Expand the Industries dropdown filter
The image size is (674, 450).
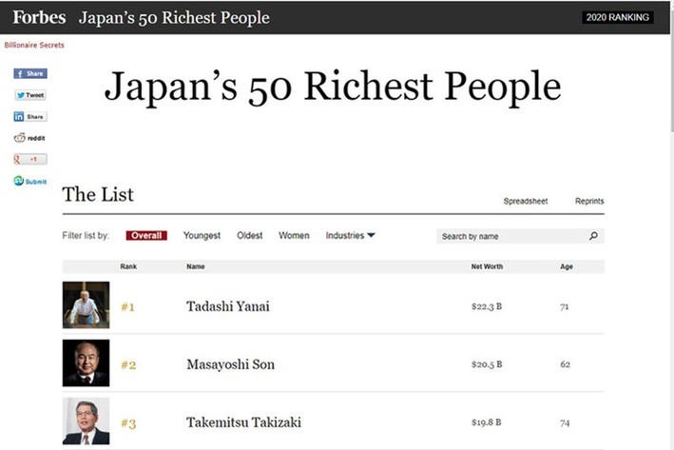pos(350,236)
